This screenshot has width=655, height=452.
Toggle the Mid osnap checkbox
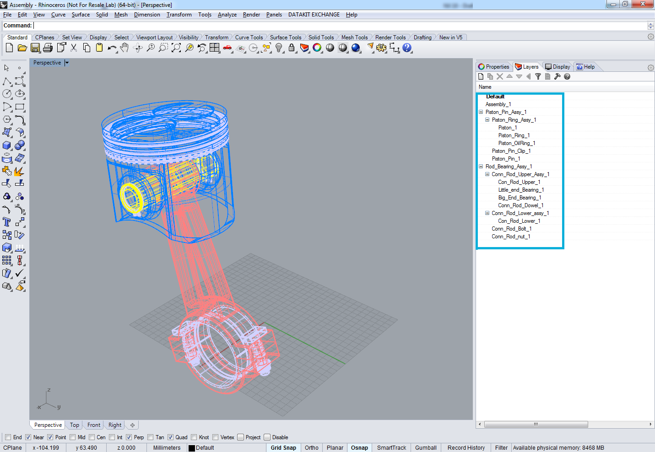(x=72, y=437)
